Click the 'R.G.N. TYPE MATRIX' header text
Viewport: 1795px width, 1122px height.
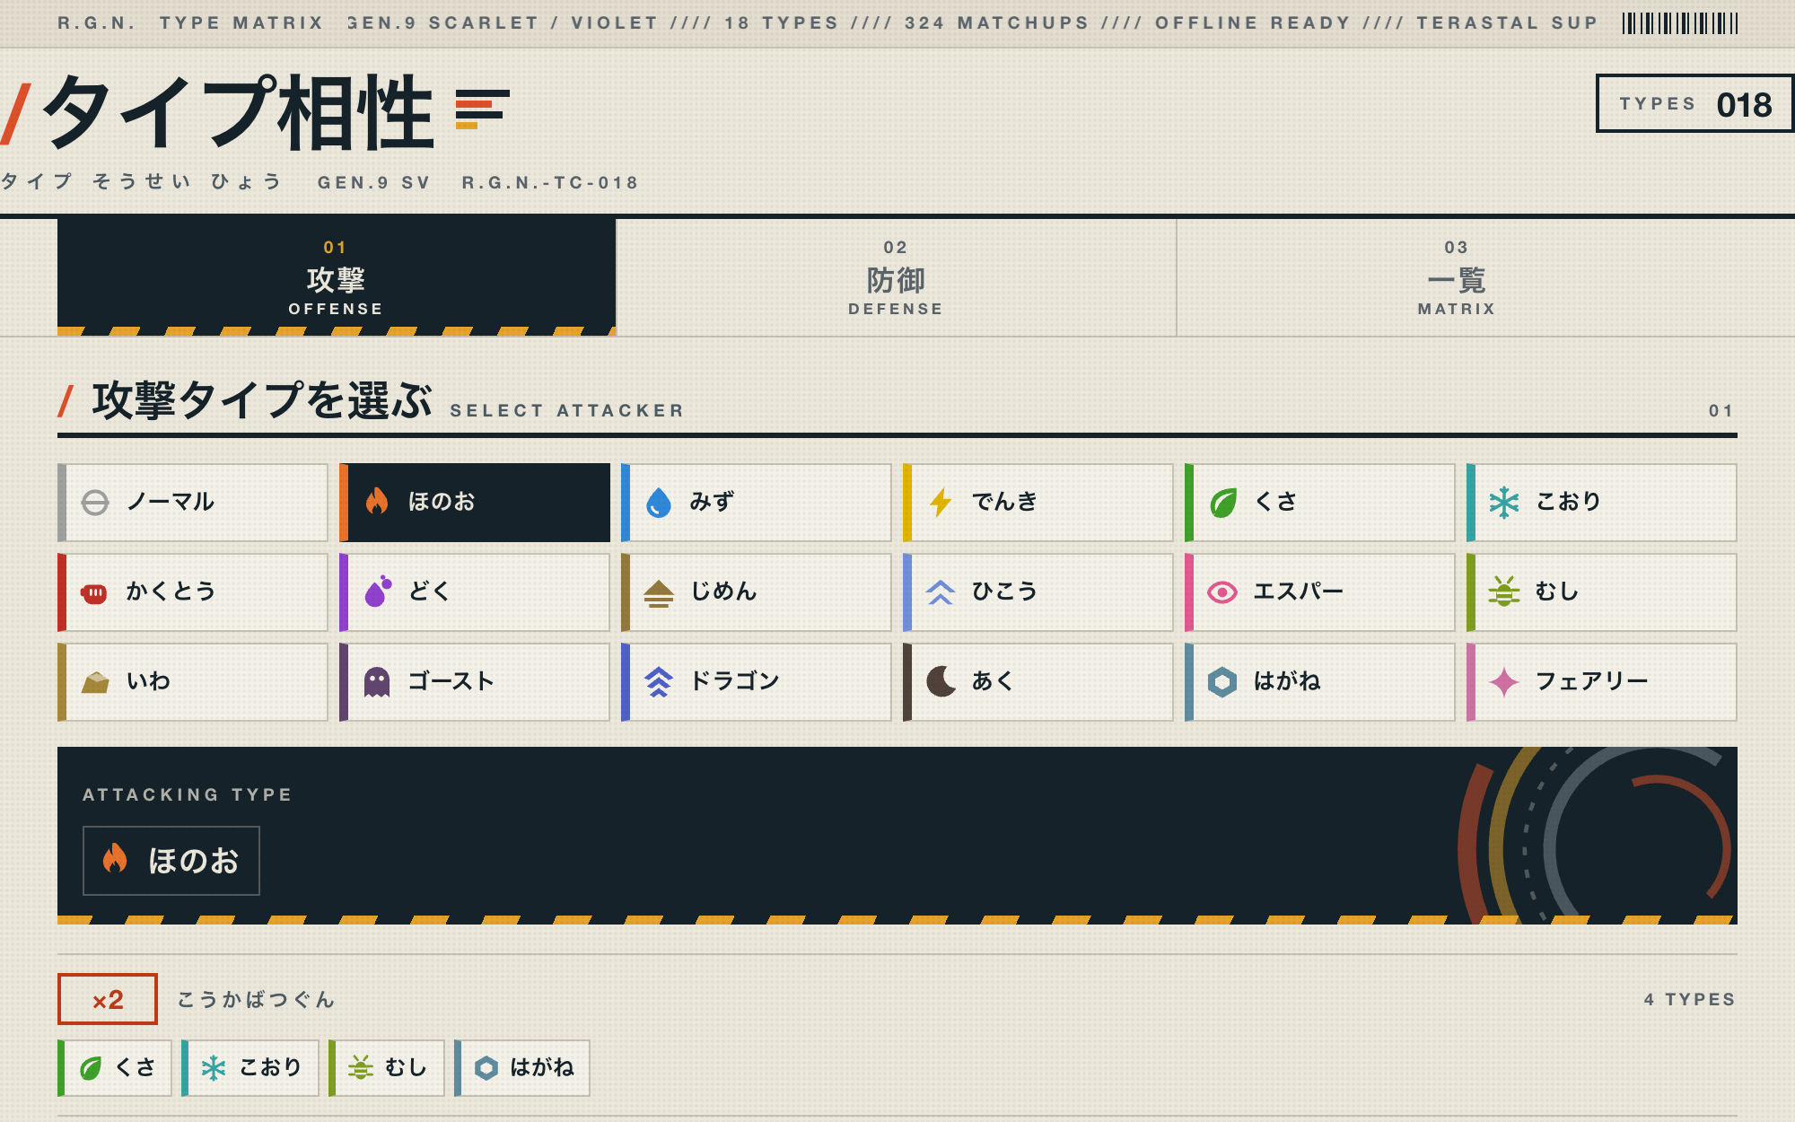click(190, 22)
